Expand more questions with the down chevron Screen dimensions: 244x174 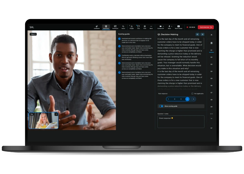[211, 118]
